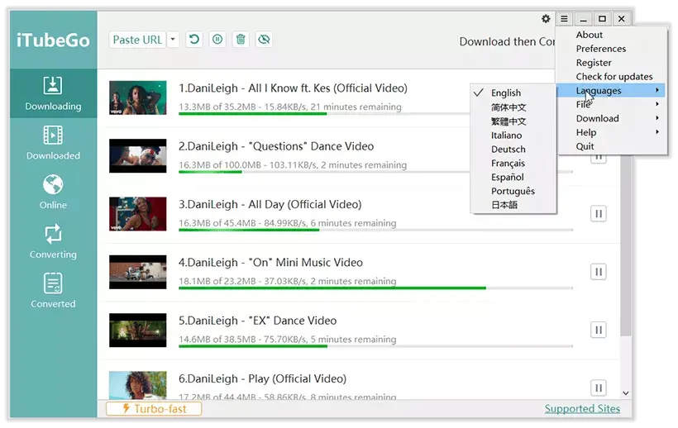Click the download list vertical scrollbar

(x=626, y=246)
